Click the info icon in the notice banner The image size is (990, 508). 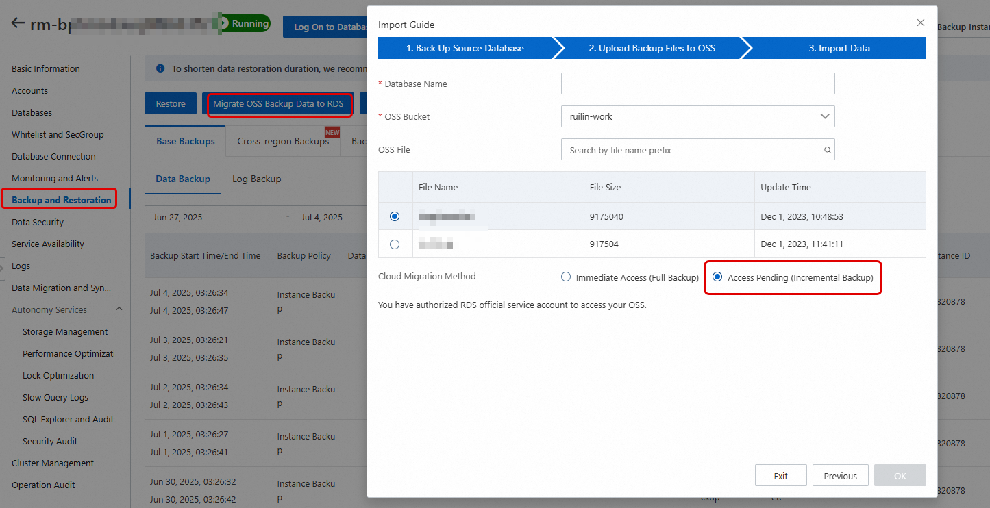(160, 68)
